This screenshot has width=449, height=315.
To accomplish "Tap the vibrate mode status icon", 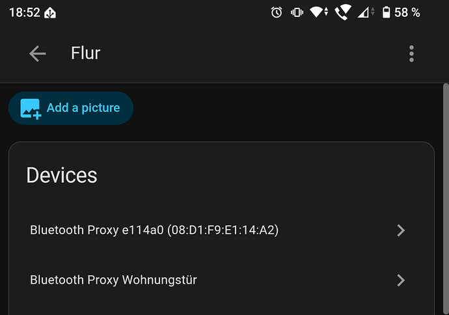I will [297, 12].
